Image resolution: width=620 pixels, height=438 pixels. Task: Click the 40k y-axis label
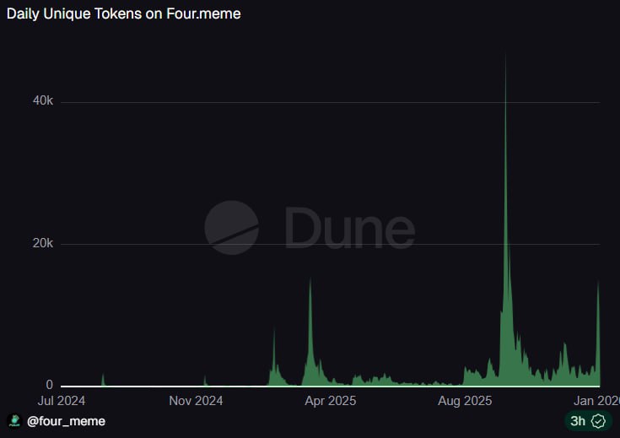(43, 101)
